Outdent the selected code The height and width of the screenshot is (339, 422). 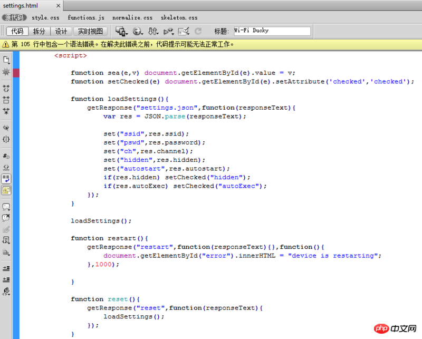pos(6,280)
